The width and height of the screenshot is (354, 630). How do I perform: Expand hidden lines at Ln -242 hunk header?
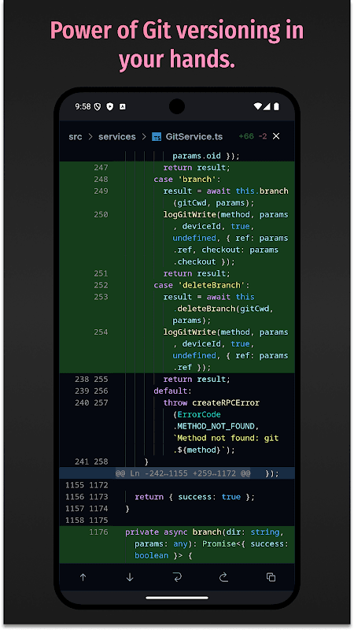coord(183,473)
